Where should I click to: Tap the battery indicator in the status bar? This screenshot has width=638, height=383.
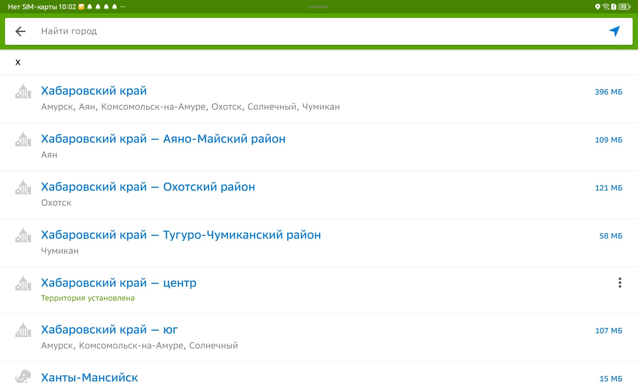(624, 6)
